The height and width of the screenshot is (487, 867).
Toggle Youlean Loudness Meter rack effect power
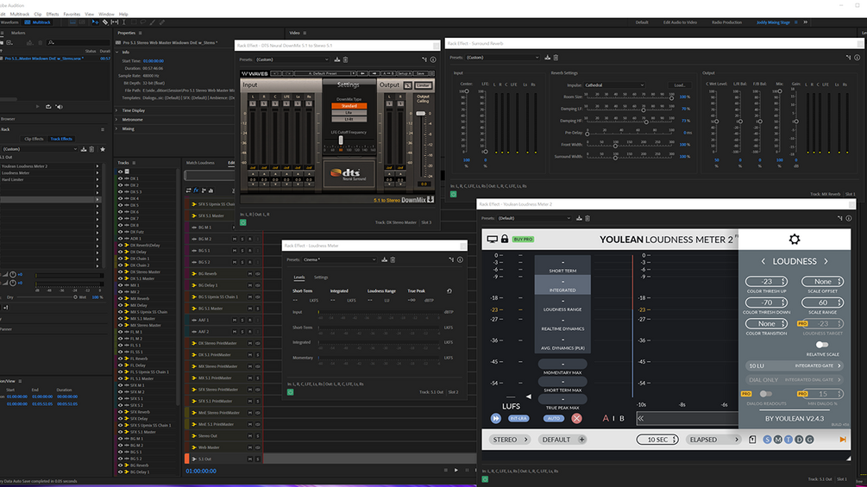coord(485,479)
